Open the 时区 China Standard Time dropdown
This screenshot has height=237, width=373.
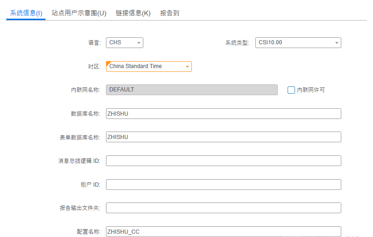point(149,66)
